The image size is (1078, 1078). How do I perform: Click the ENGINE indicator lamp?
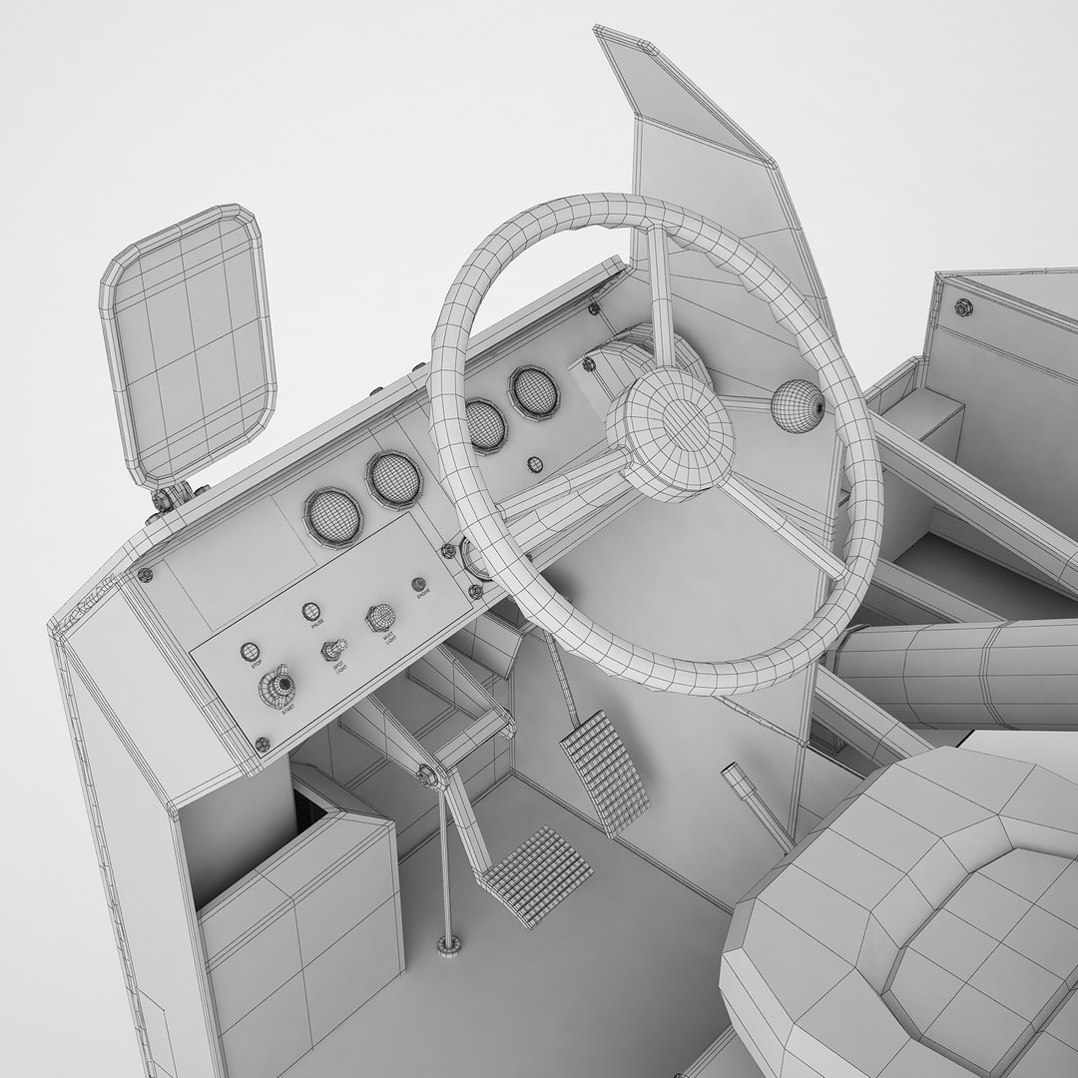click(x=418, y=584)
